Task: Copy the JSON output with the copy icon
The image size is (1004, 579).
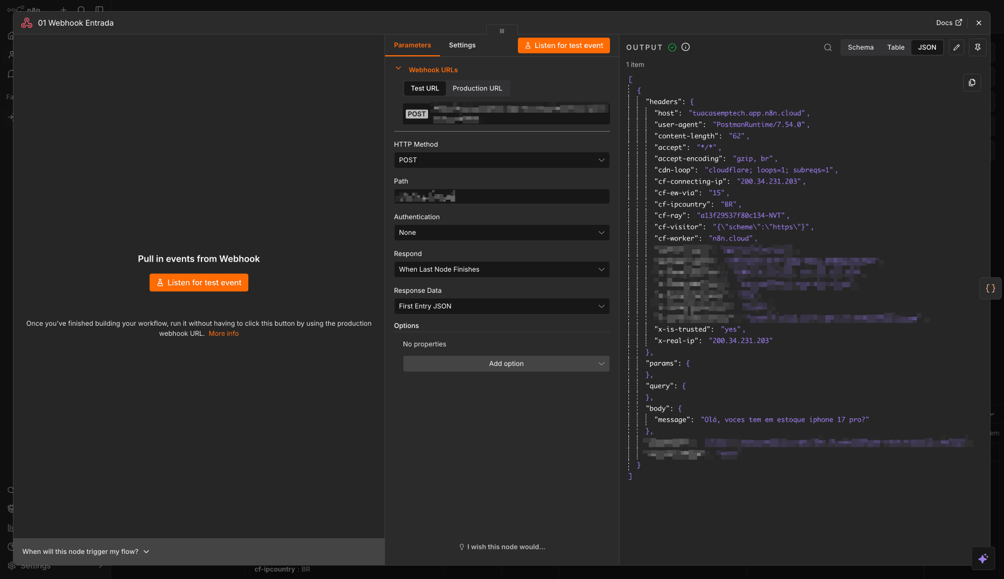Action: coord(972,83)
